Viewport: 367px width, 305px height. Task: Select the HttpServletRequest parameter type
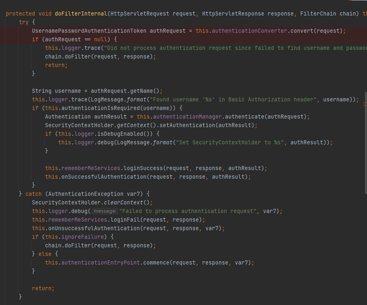click(x=140, y=13)
